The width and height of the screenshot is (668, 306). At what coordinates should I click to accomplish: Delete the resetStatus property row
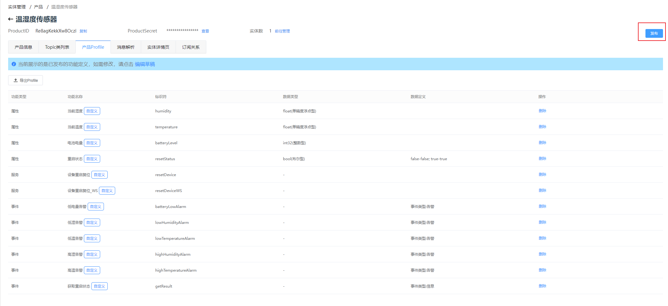542,159
